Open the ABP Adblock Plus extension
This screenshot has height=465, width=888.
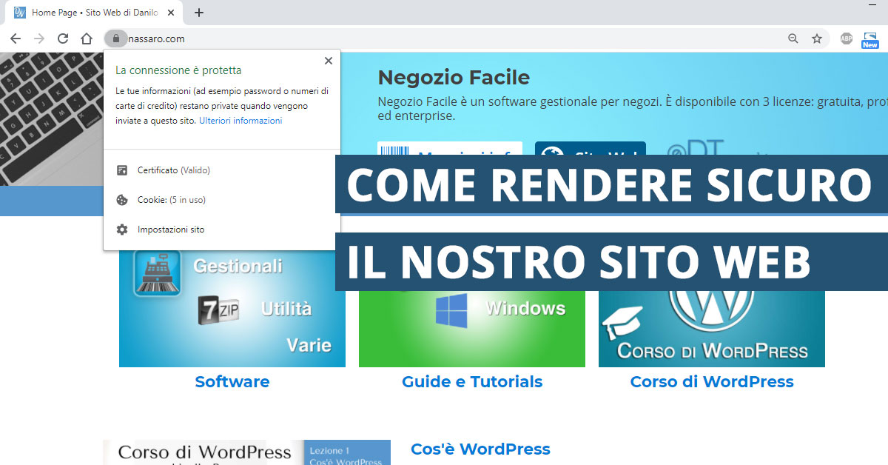(847, 39)
